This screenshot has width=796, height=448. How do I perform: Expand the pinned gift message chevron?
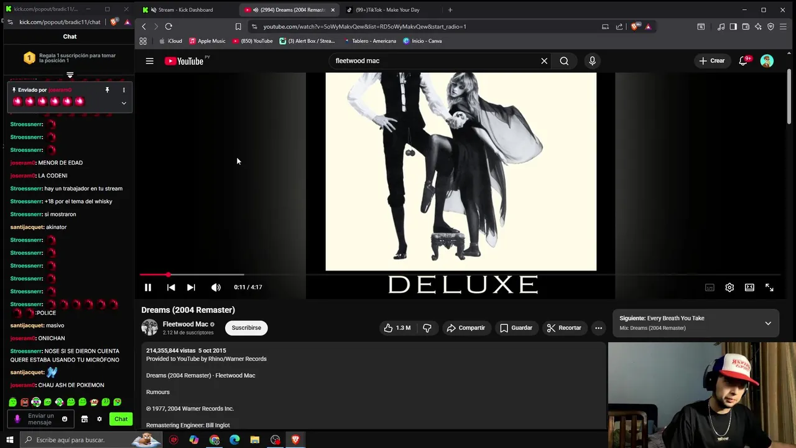pos(124,103)
